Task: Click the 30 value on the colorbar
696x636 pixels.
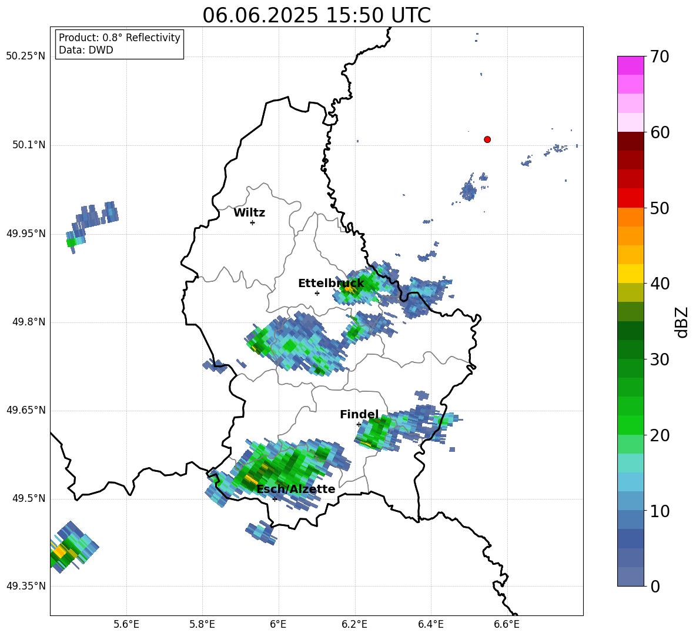Action: click(x=660, y=359)
